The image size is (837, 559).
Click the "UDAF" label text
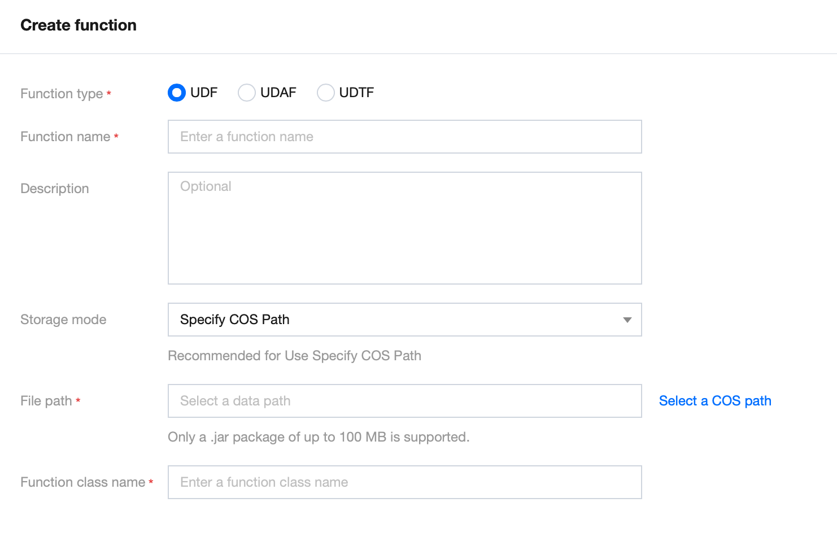(x=278, y=93)
